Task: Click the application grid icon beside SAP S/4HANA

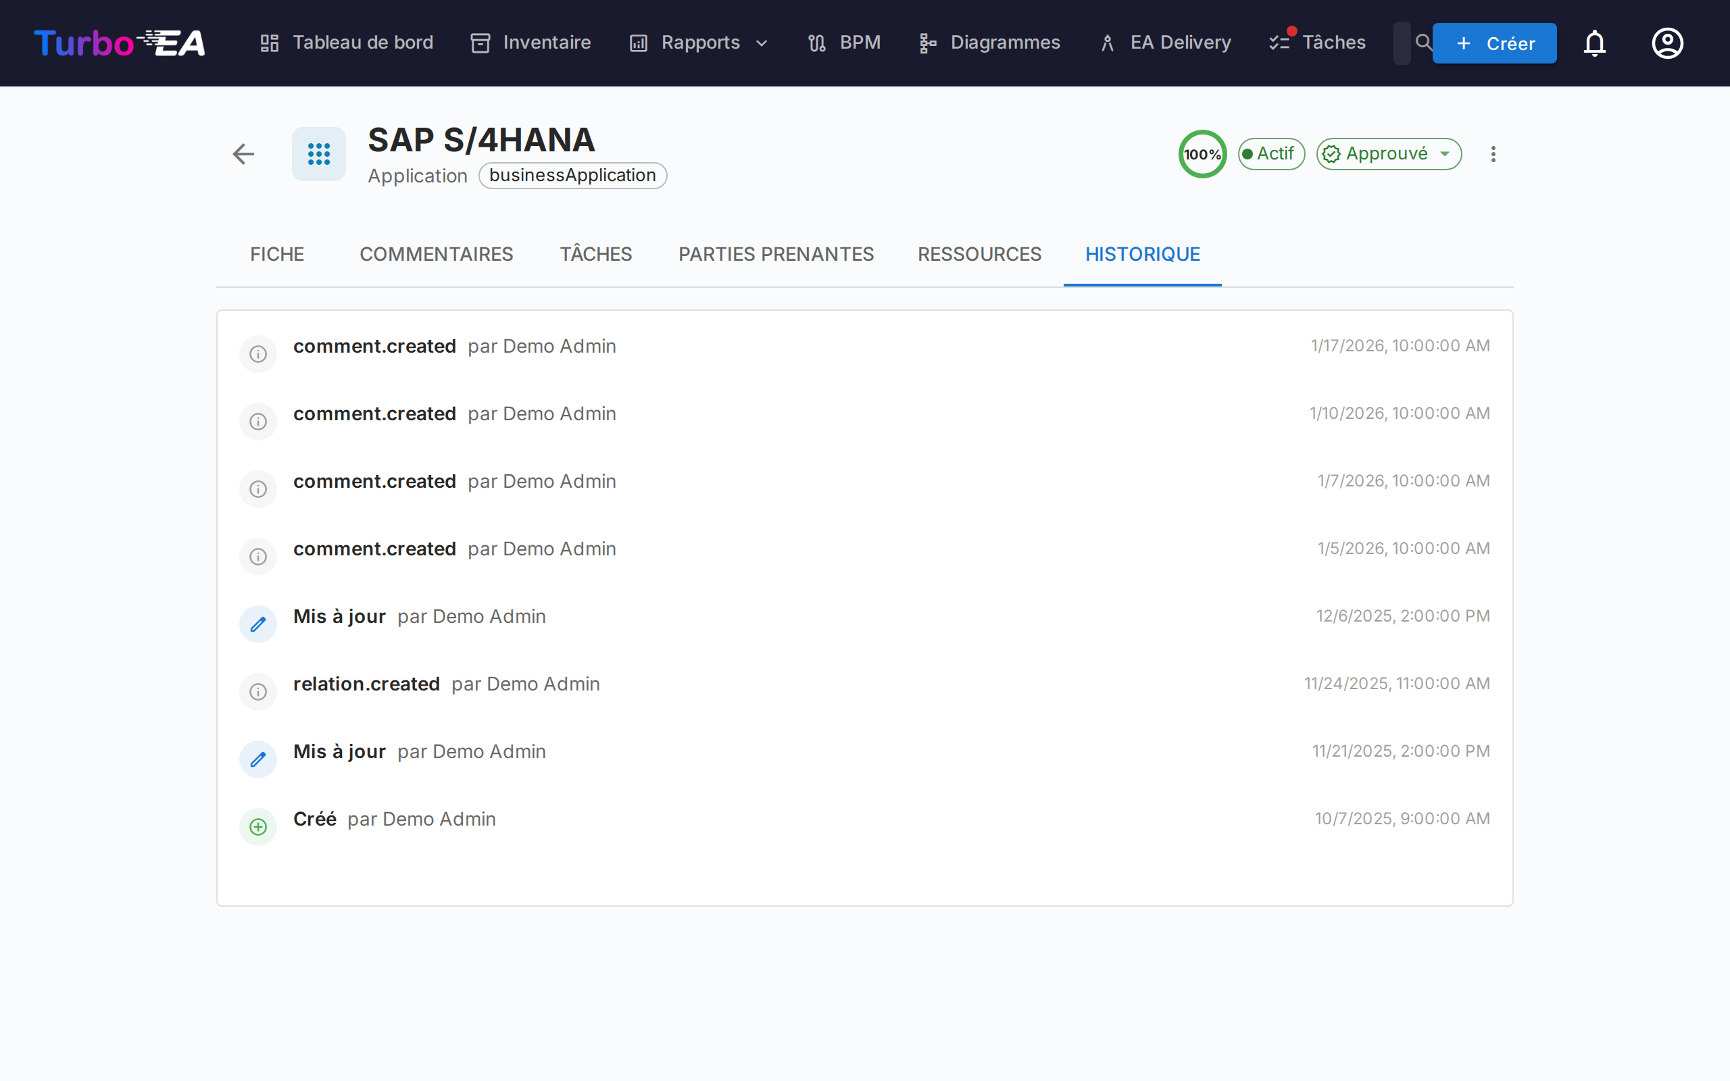Action: [x=319, y=154]
